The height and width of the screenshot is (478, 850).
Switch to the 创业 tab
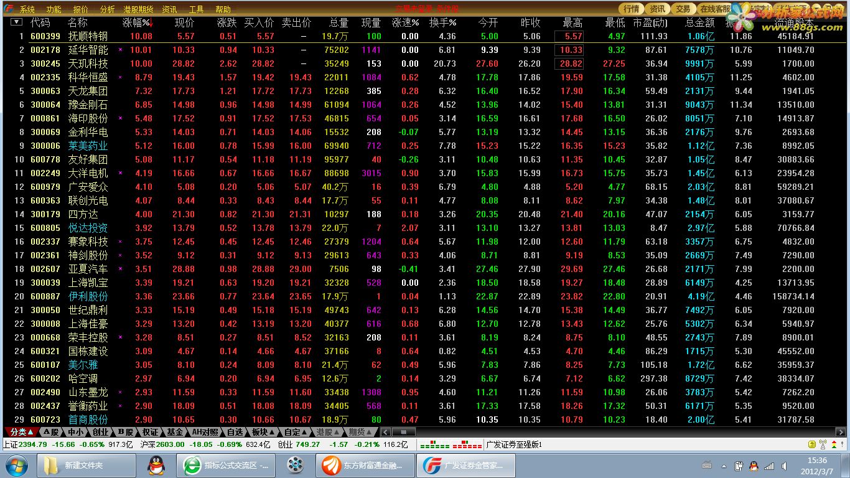pos(100,432)
